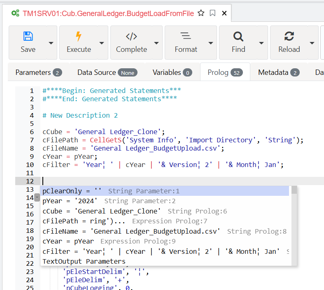Toggle the bookmark icon on tab
The height and width of the screenshot is (290, 324).
(x=212, y=13)
